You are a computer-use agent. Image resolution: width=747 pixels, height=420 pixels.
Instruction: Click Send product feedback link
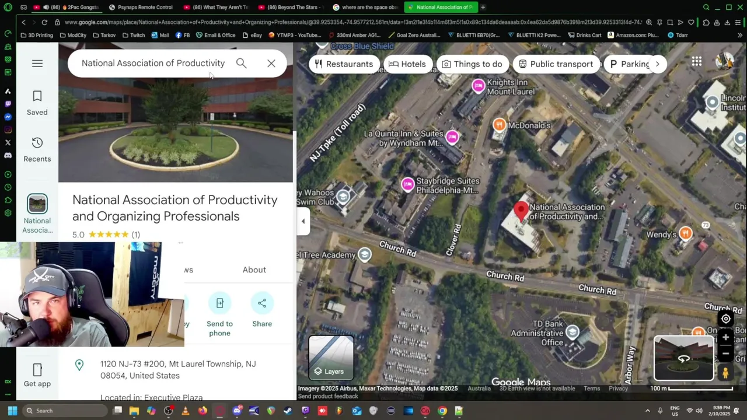328,396
